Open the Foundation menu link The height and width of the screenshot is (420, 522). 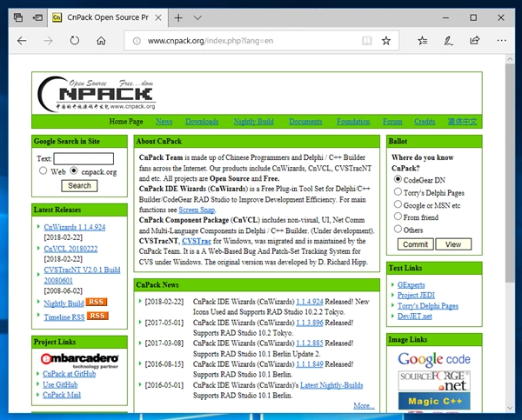353,122
